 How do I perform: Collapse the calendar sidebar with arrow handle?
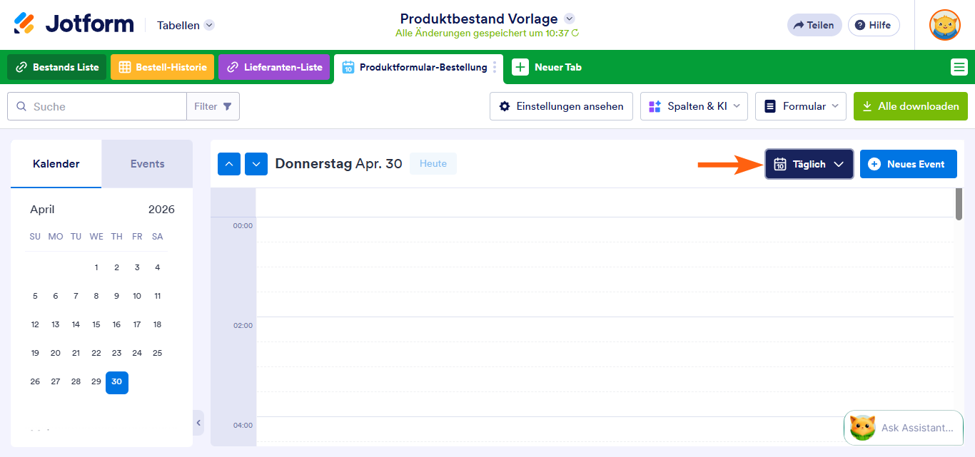[x=198, y=423]
